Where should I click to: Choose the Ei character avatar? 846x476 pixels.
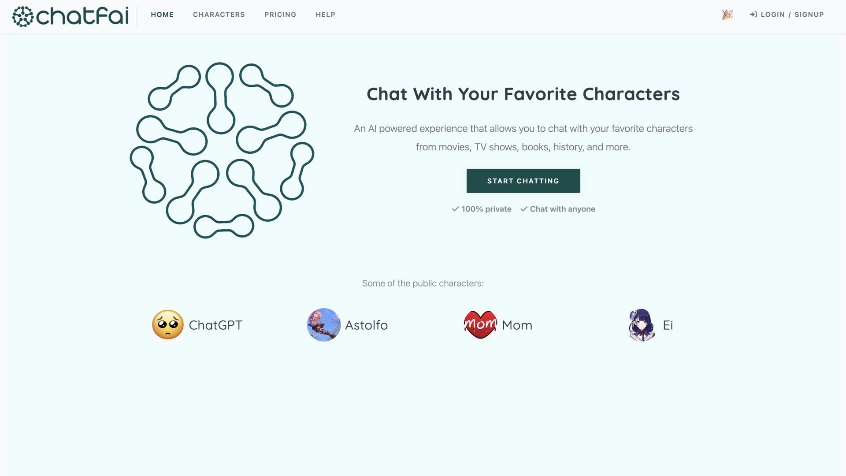pos(642,325)
